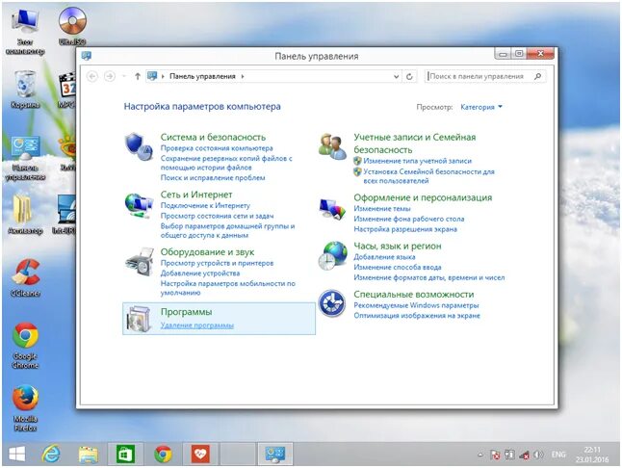Launch Internet Explorer from taskbar
The image size is (622, 468).
point(51,454)
